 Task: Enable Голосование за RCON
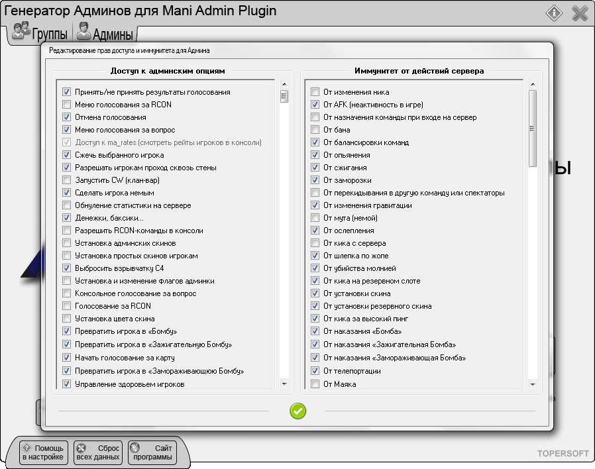(66, 306)
